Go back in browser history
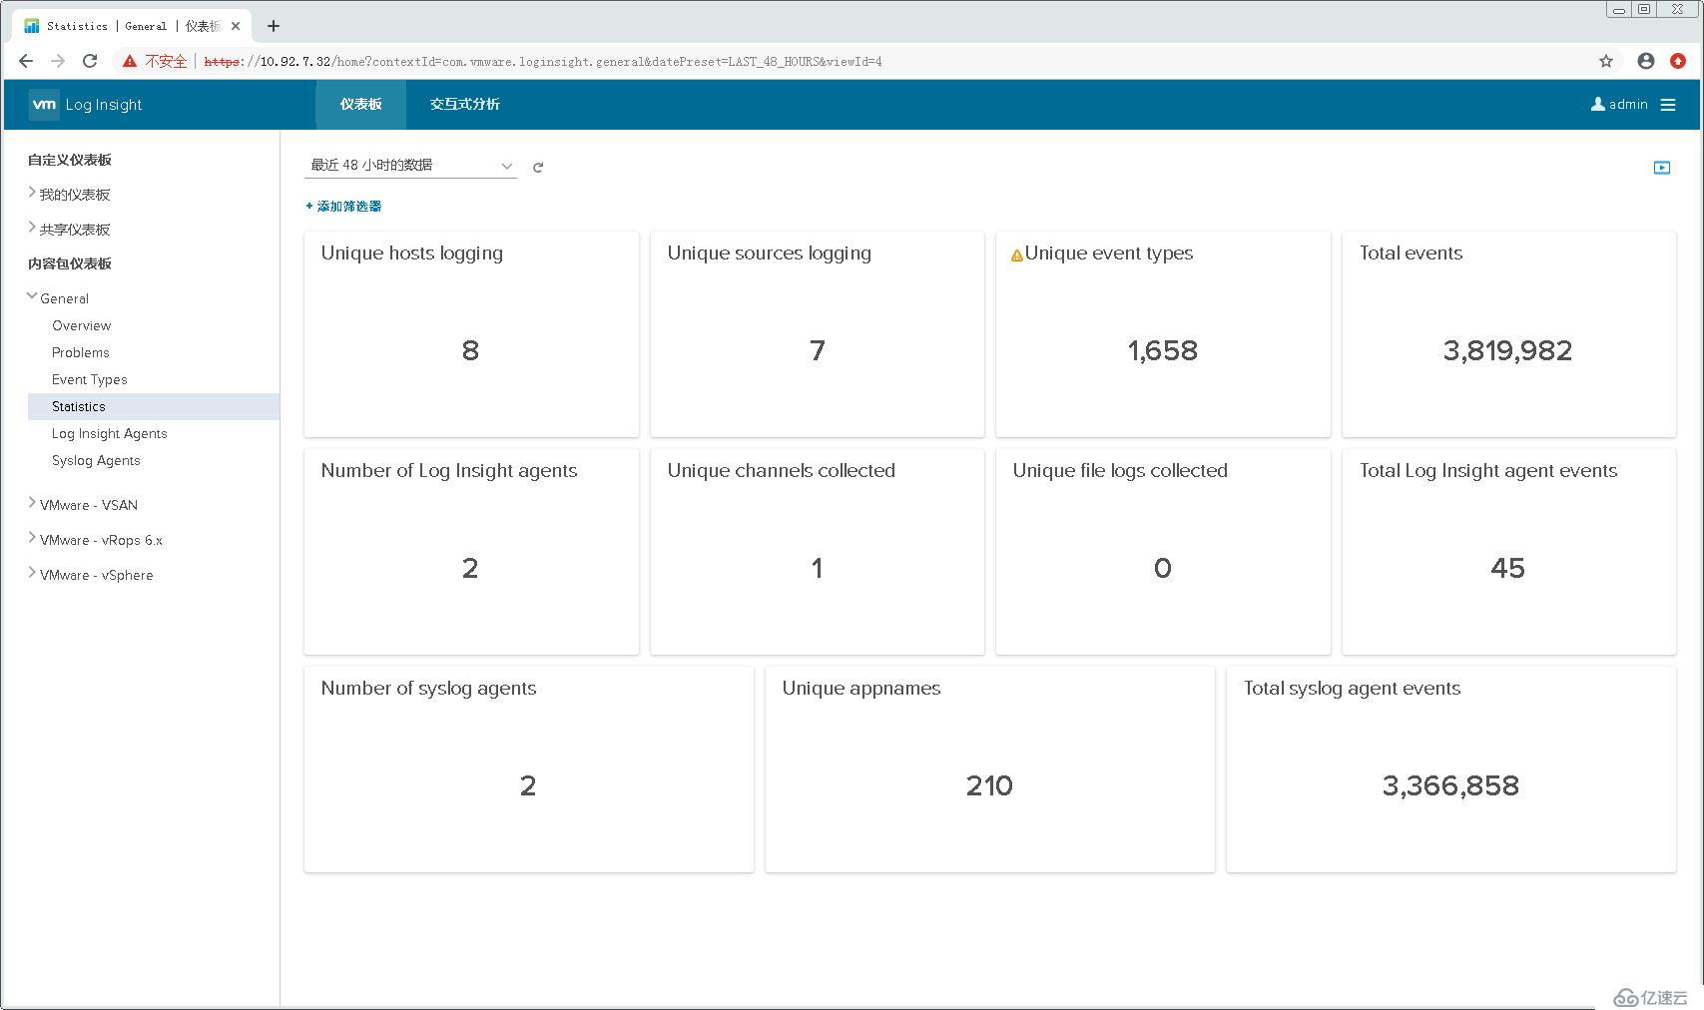The width and height of the screenshot is (1704, 1010). click(x=26, y=61)
